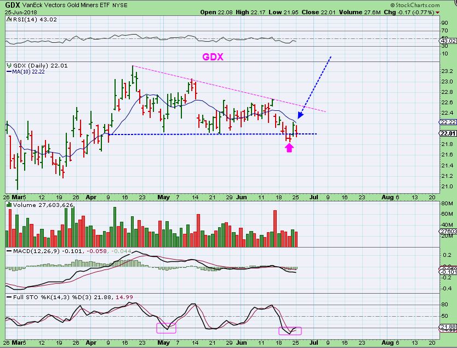Click the bar icon beside GDX (Daily)
This screenshot has height=348, width=457.
(x=9, y=66)
